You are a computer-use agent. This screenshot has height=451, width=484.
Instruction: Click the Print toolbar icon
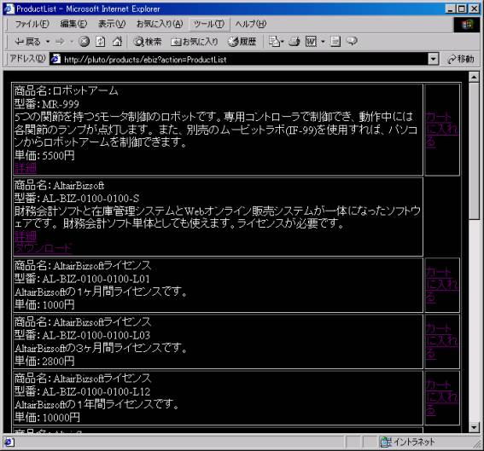(294, 41)
